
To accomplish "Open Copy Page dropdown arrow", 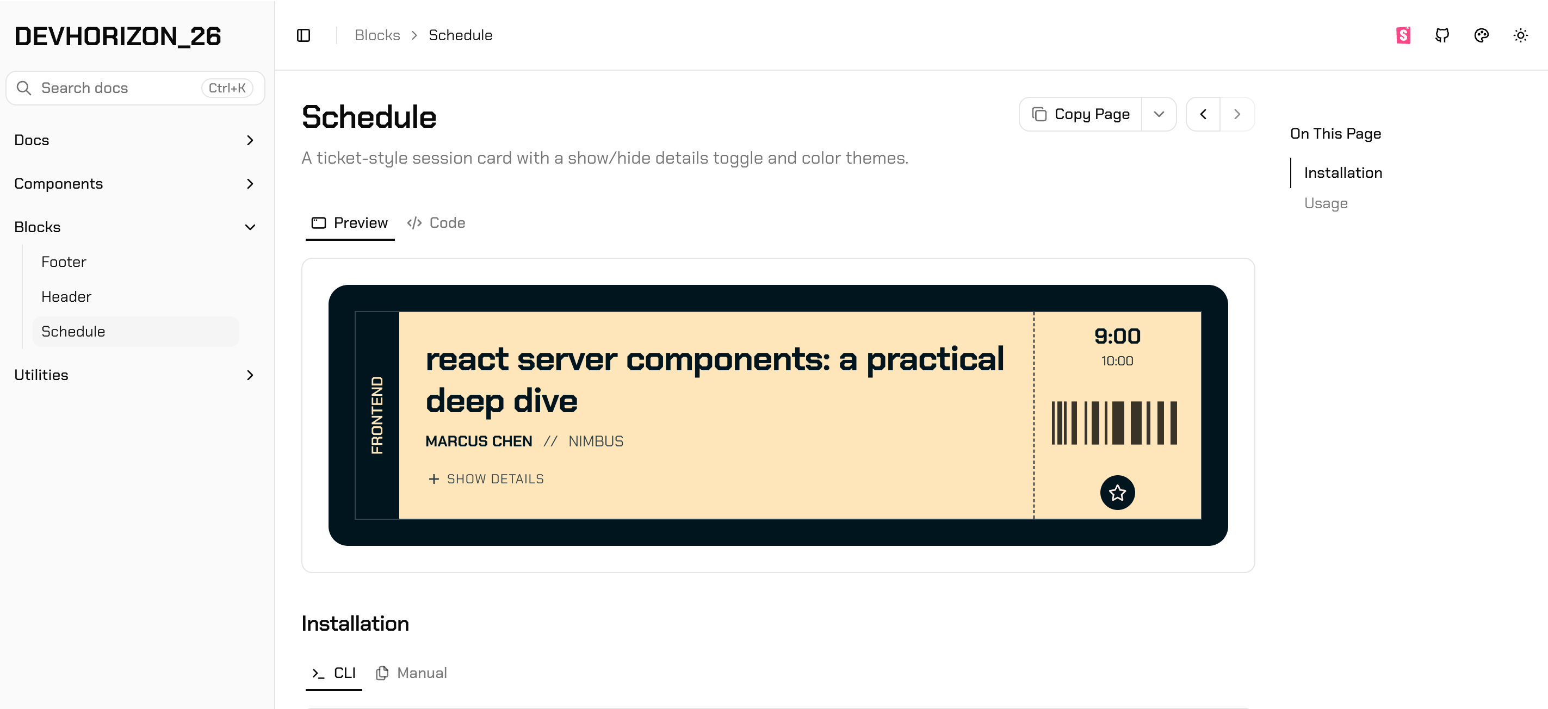I will point(1159,114).
